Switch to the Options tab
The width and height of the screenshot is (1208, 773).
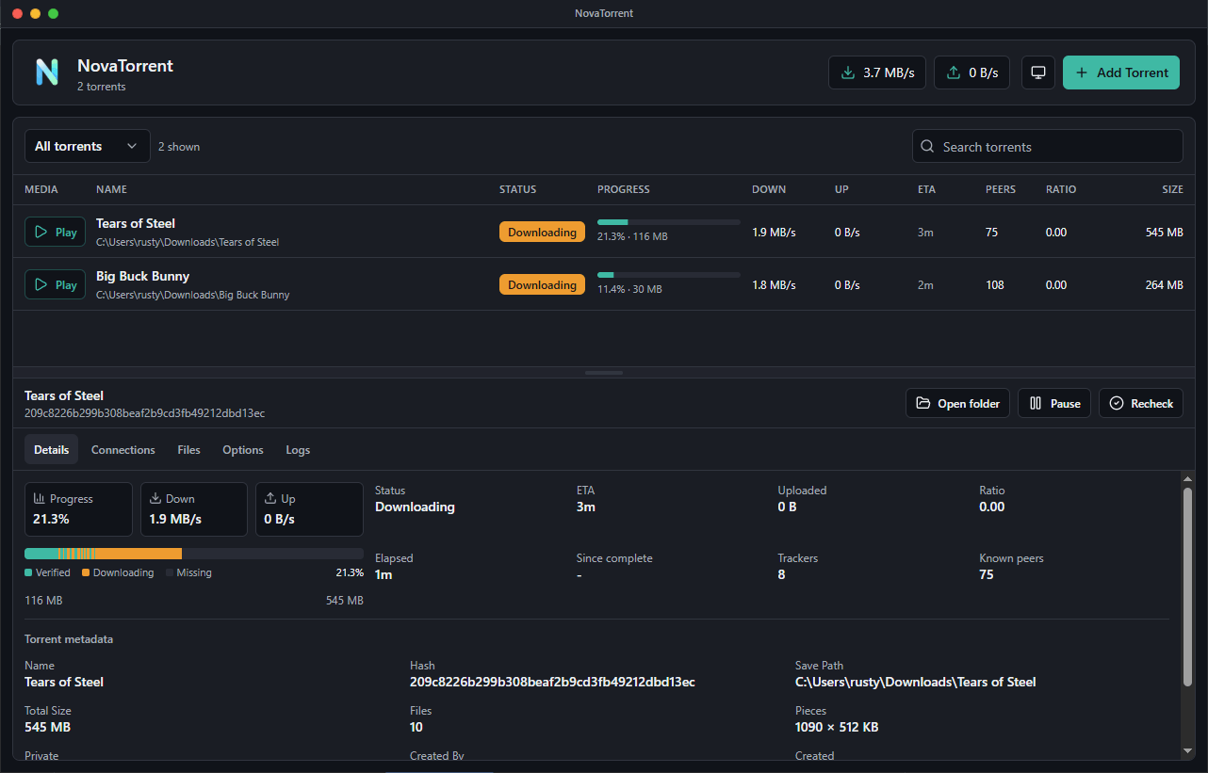point(243,450)
